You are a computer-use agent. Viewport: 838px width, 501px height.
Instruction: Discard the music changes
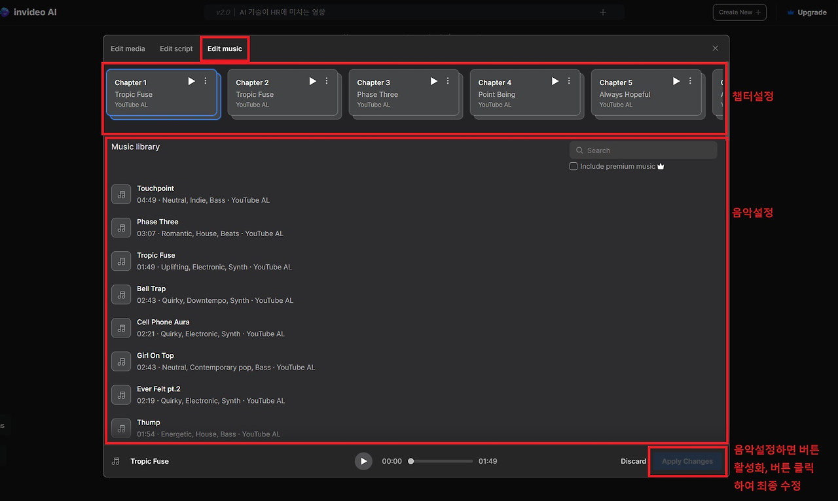point(633,461)
